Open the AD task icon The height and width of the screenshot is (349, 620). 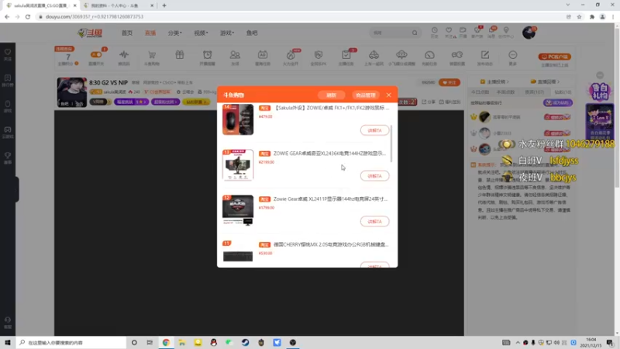(263, 54)
